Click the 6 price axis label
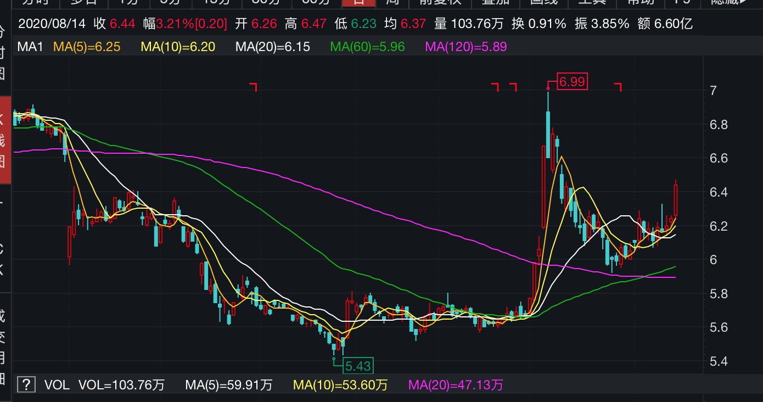The image size is (763, 402). pos(713,260)
